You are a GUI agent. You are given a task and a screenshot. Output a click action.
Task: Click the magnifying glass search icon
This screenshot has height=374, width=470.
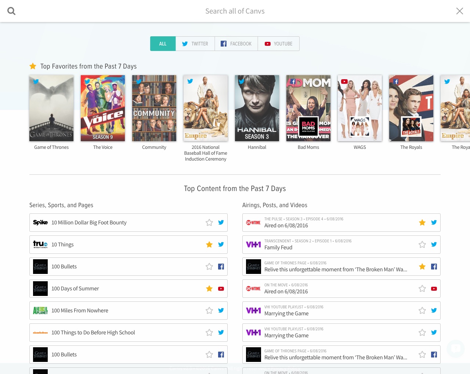(11, 11)
